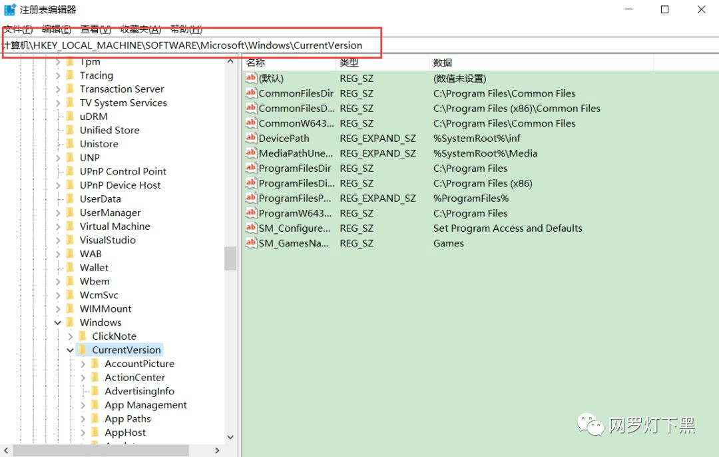Expand the UNP key
This screenshot has width=719, height=457.
[58, 158]
